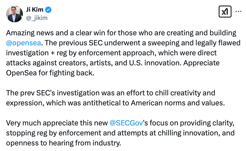Open Ji Kim's profile photo

15,14
